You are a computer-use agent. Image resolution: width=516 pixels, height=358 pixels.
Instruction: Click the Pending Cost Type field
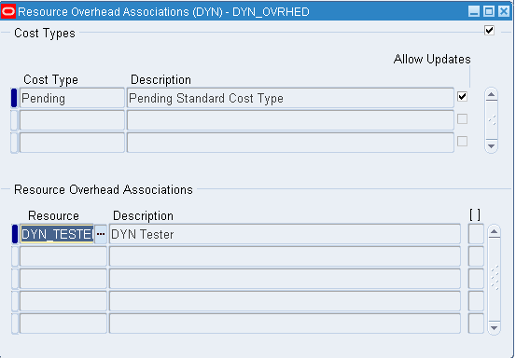[x=72, y=98]
